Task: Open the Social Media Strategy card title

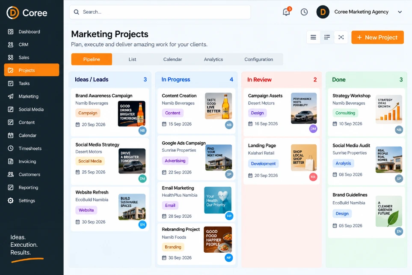Action: tap(97, 144)
